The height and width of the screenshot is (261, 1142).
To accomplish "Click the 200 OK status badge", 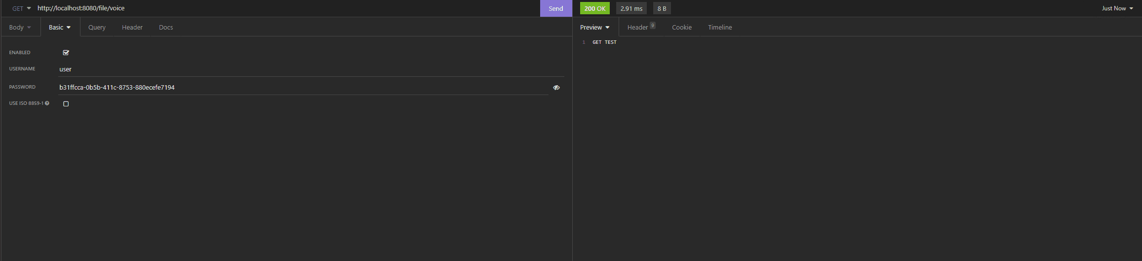I will (x=594, y=8).
